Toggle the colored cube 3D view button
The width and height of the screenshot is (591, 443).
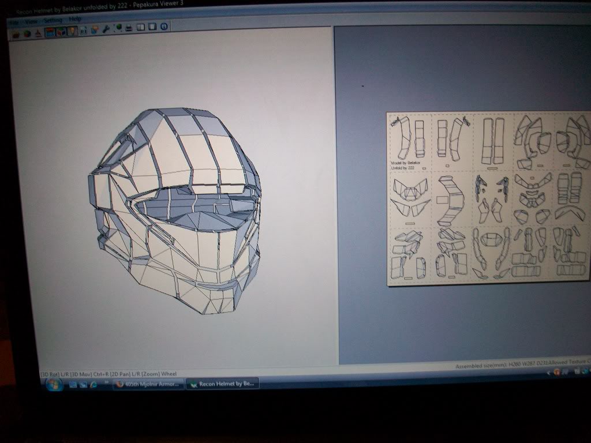pos(61,32)
